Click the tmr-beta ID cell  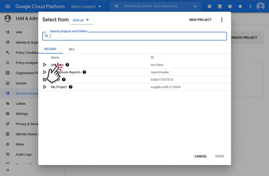pos(157,65)
